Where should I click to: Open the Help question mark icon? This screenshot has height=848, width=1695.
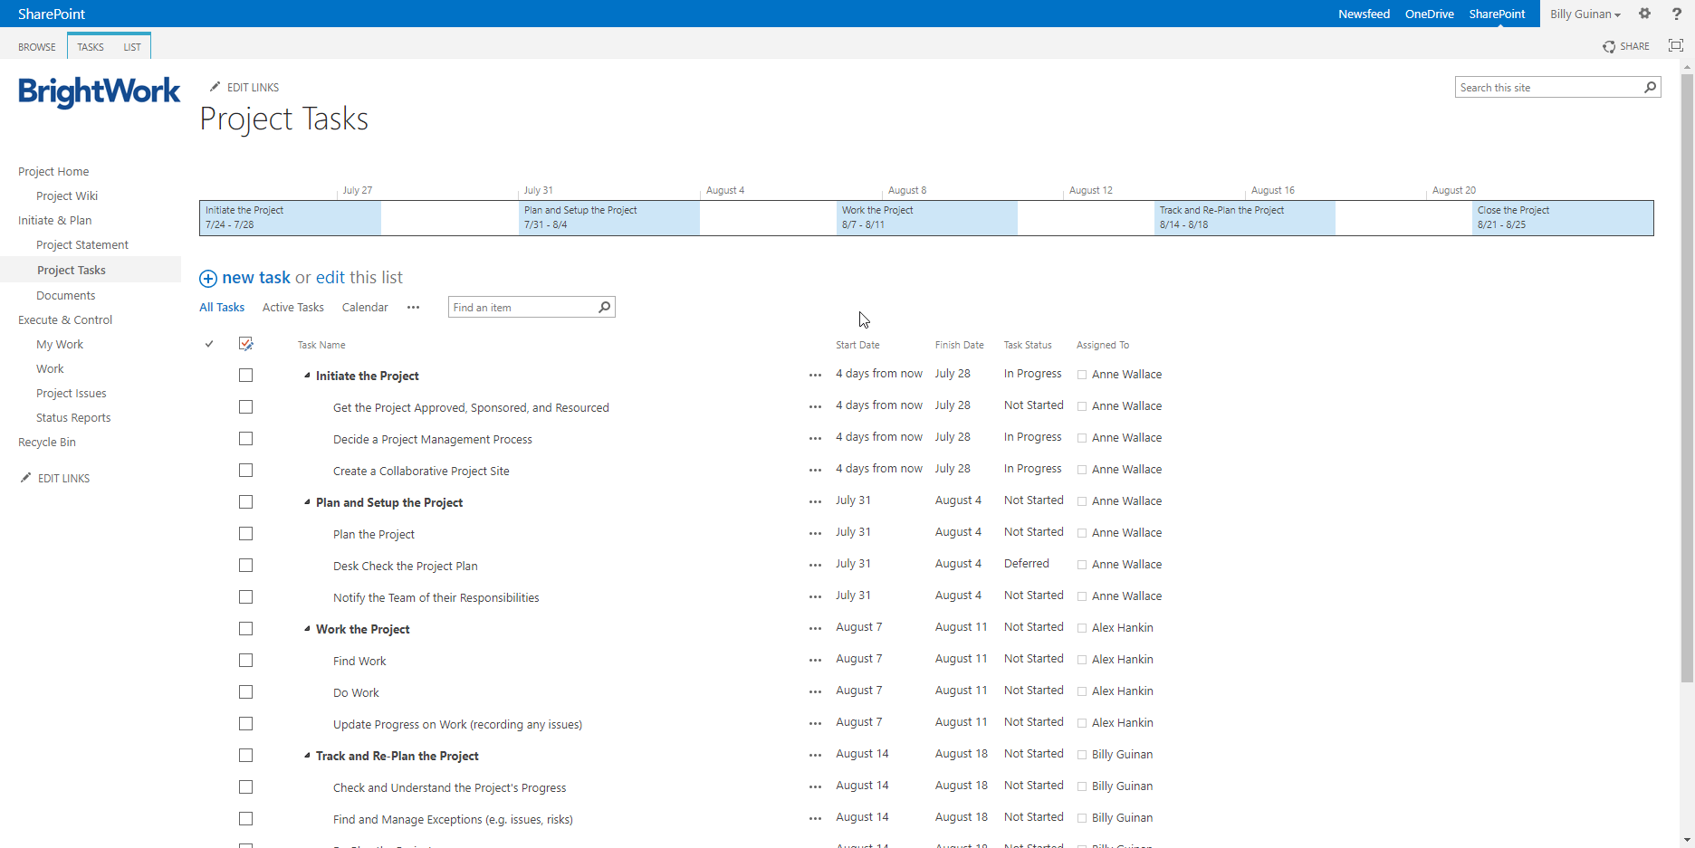[x=1676, y=14]
